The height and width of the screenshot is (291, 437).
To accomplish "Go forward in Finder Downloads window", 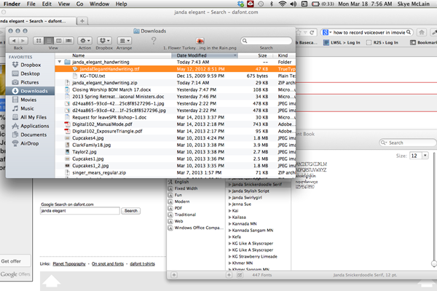I will tap(23, 41).
